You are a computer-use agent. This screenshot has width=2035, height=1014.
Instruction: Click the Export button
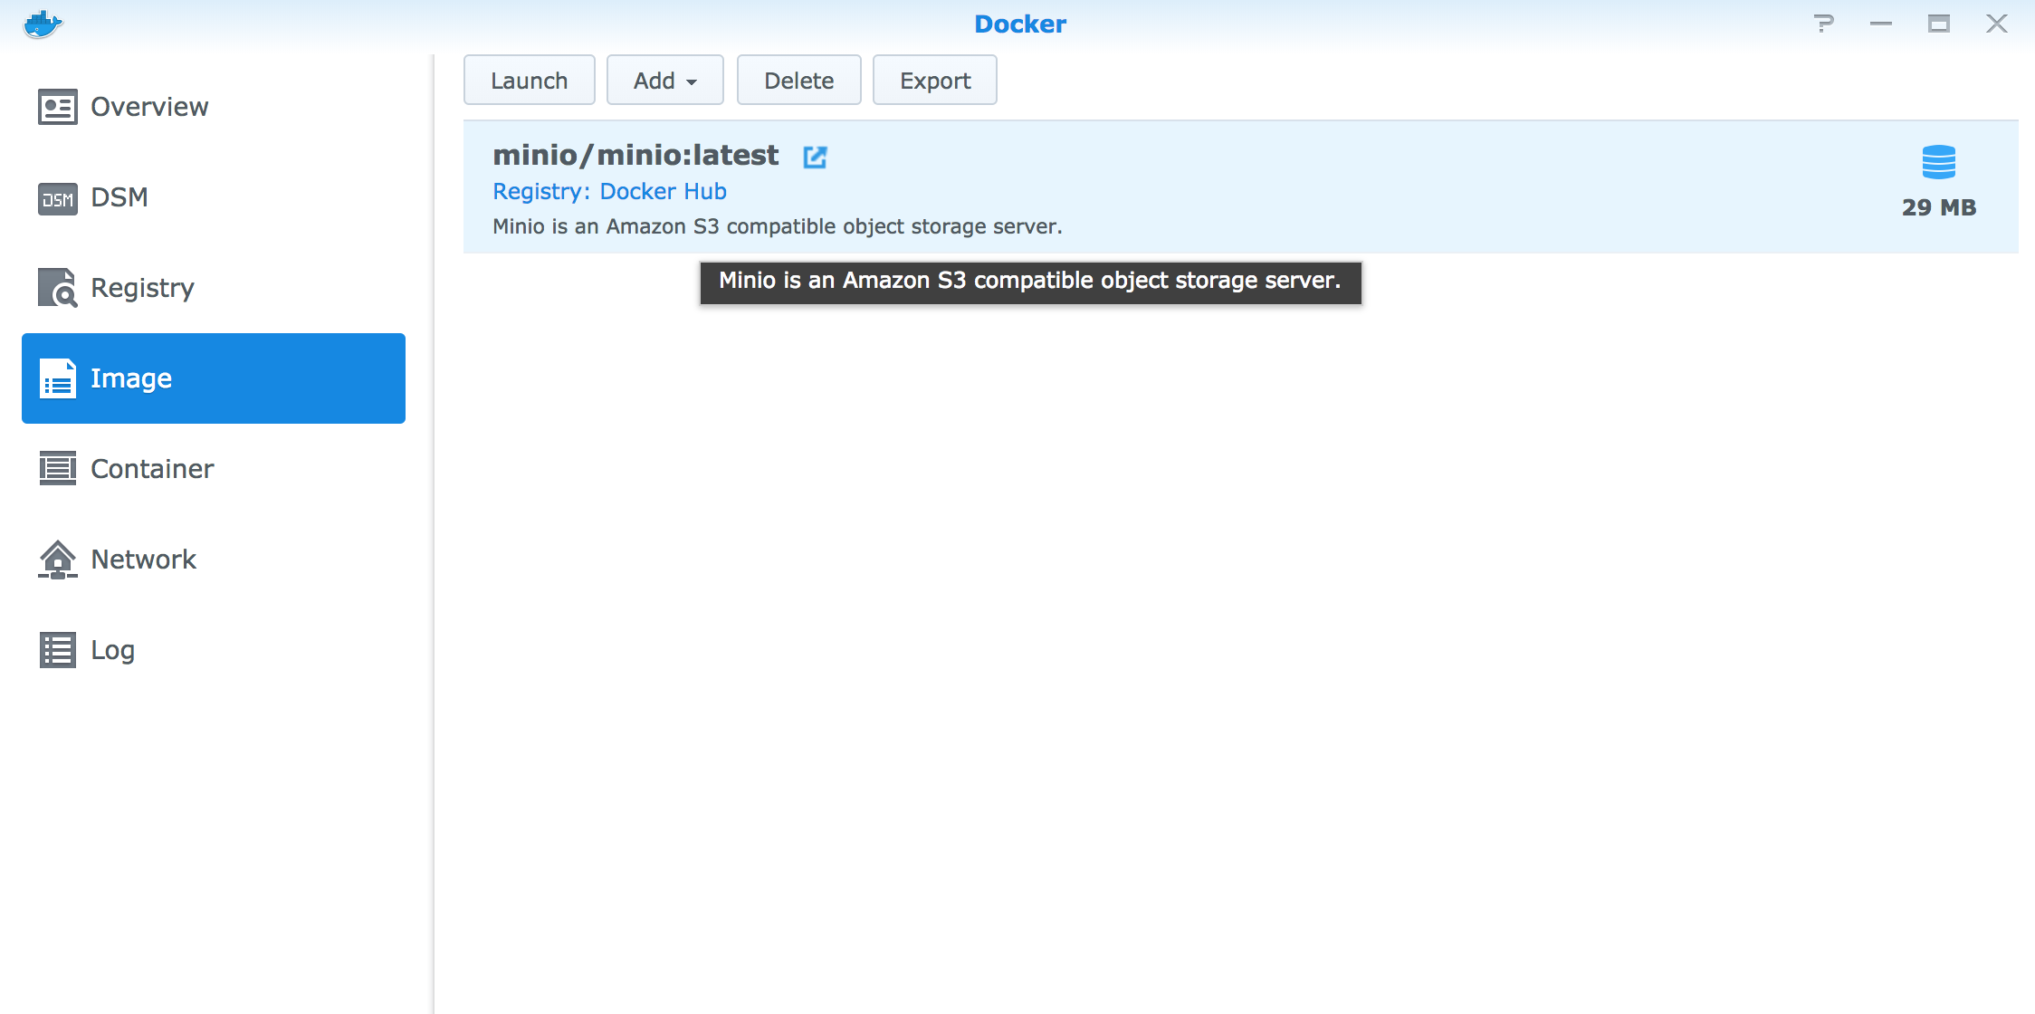934,81
